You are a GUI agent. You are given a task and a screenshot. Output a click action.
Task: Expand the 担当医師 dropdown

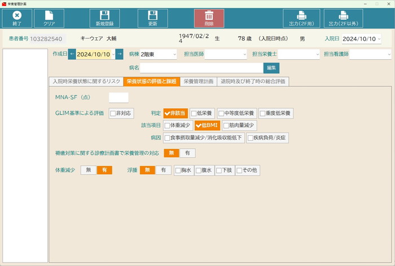pyautogui.click(x=244, y=55)
